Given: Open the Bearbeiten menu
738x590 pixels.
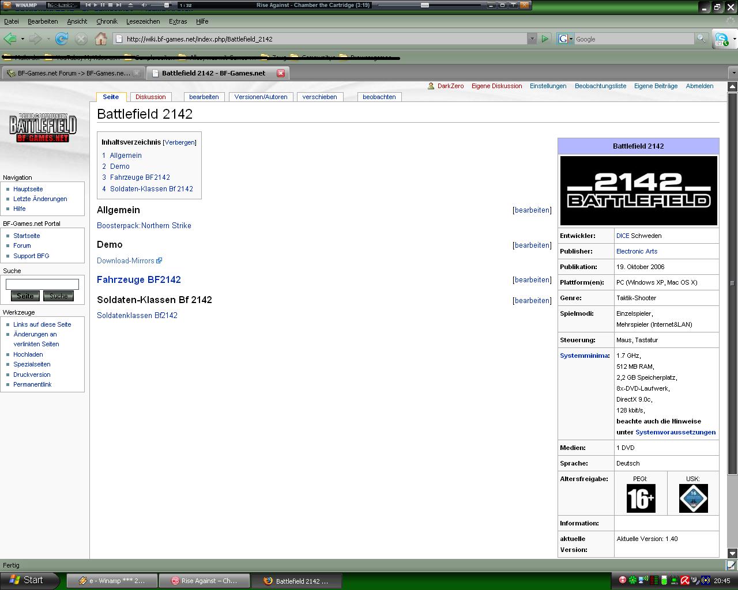Looking at the screenshot, I should [x=43, y=21].
